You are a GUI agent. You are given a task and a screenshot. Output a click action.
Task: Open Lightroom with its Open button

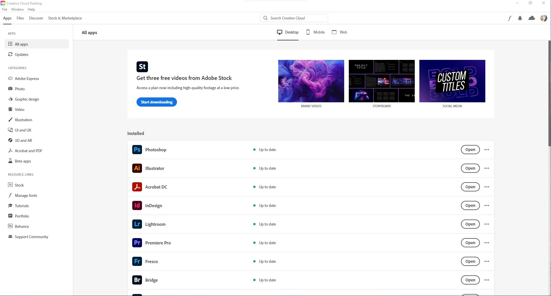[x=470, y=224]
